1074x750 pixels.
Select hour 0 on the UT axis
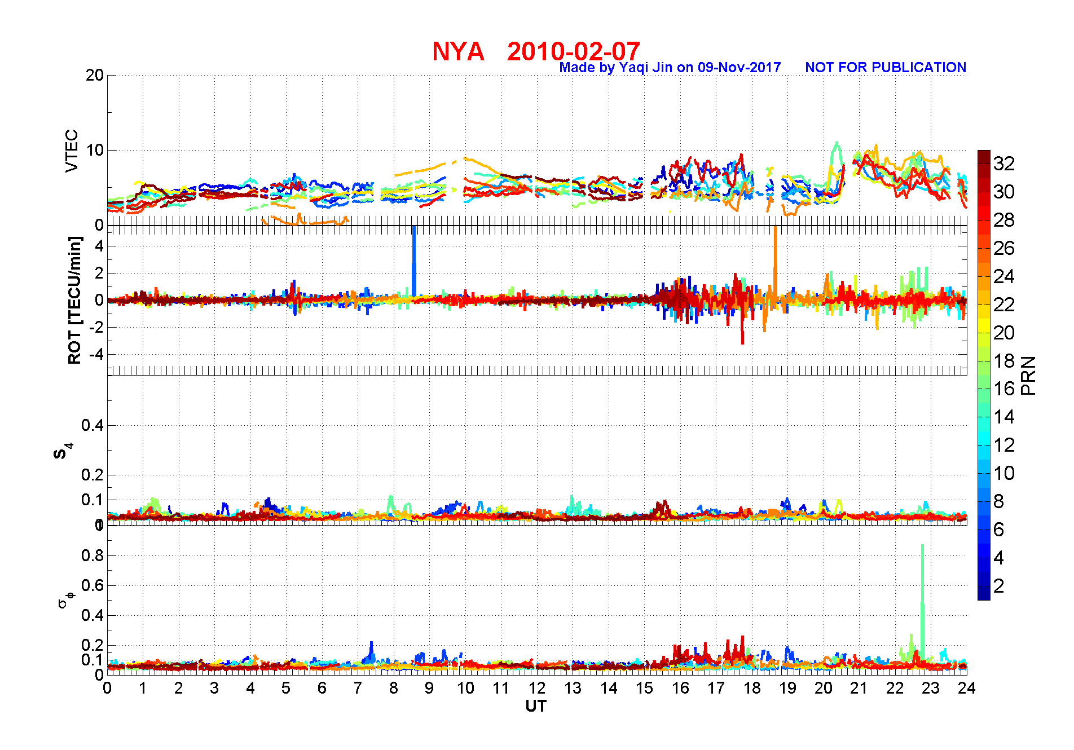coord(107,688)
